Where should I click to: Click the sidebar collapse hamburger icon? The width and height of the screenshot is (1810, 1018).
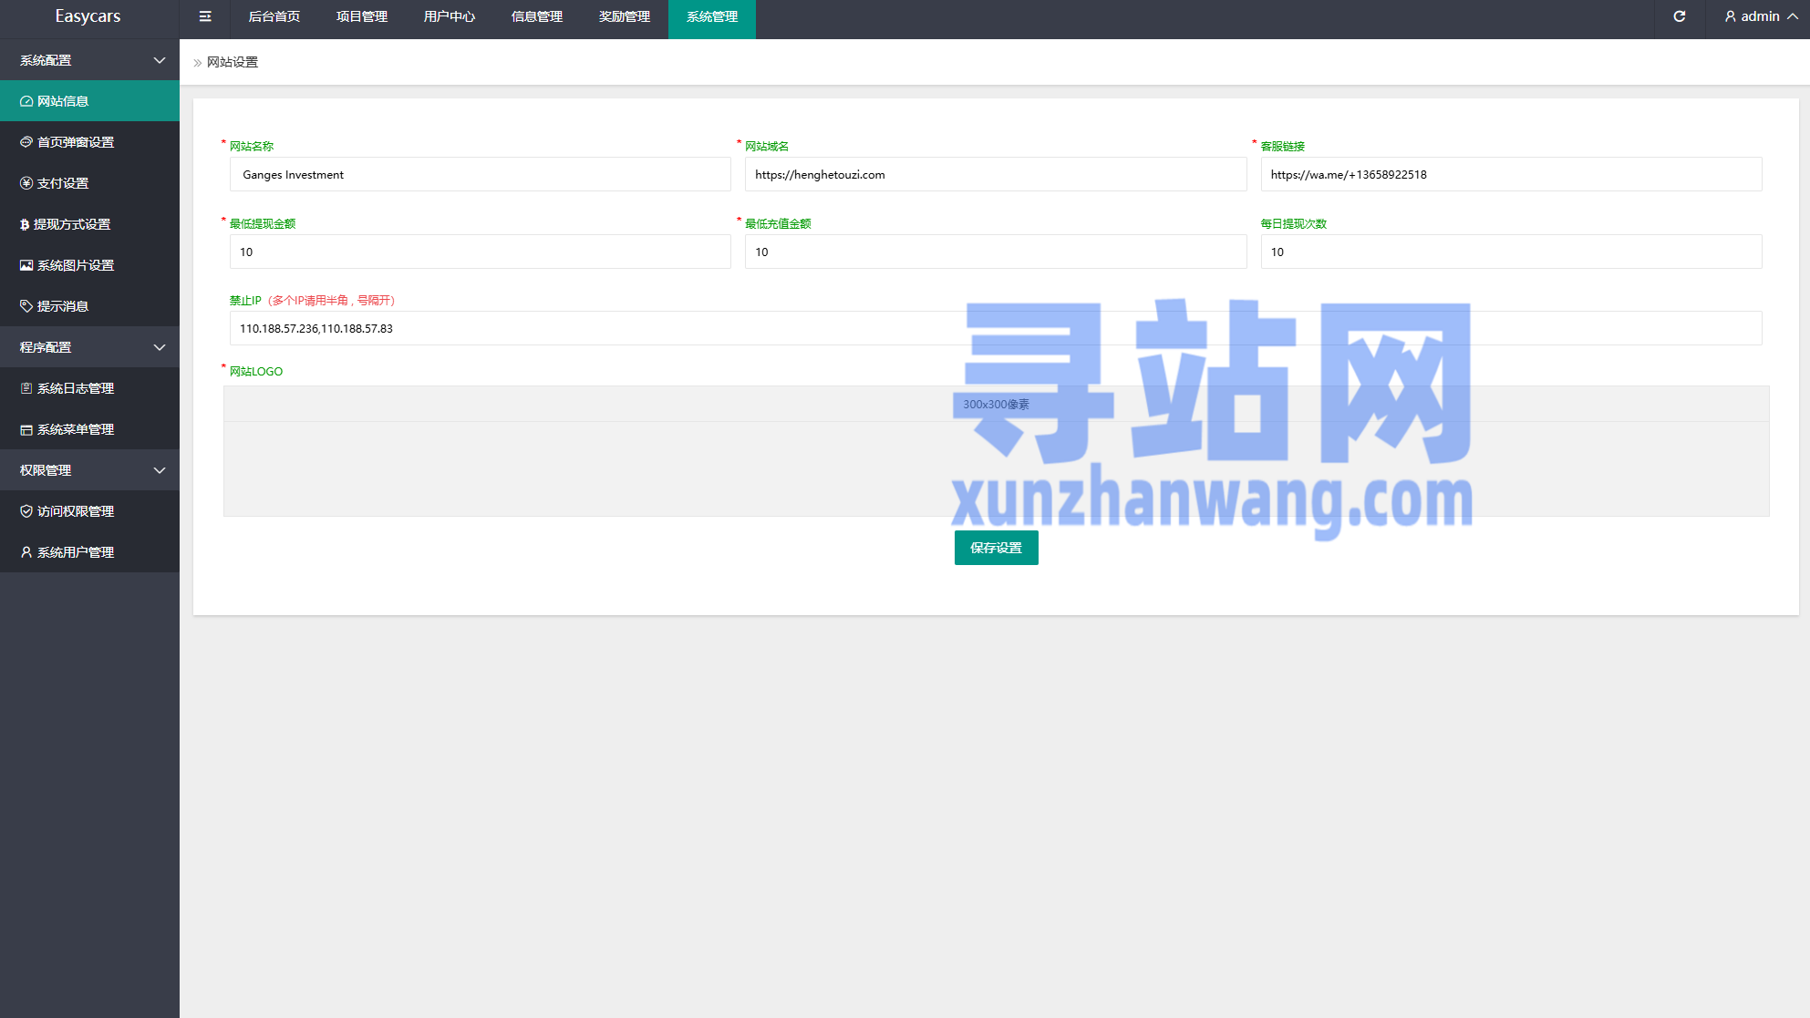(205, 16)
